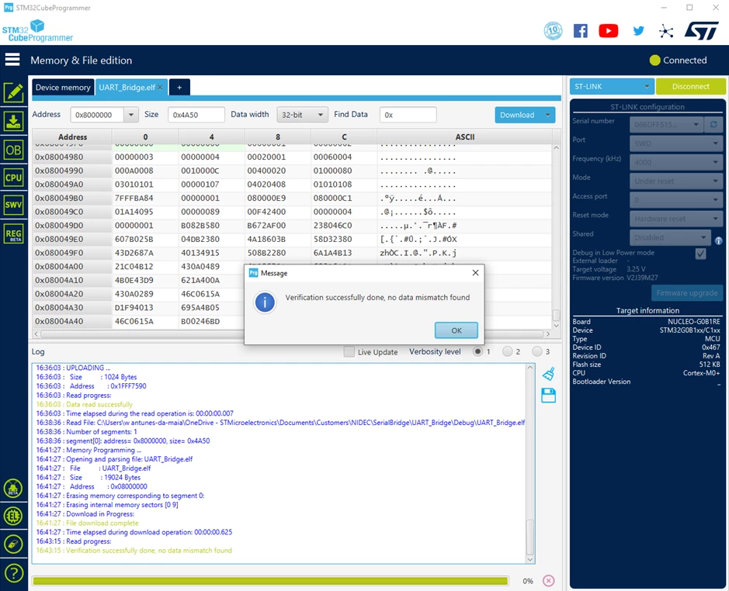
Task: Switch to the UART_Bridge.elf tab
Action: (x=127, y=88)
